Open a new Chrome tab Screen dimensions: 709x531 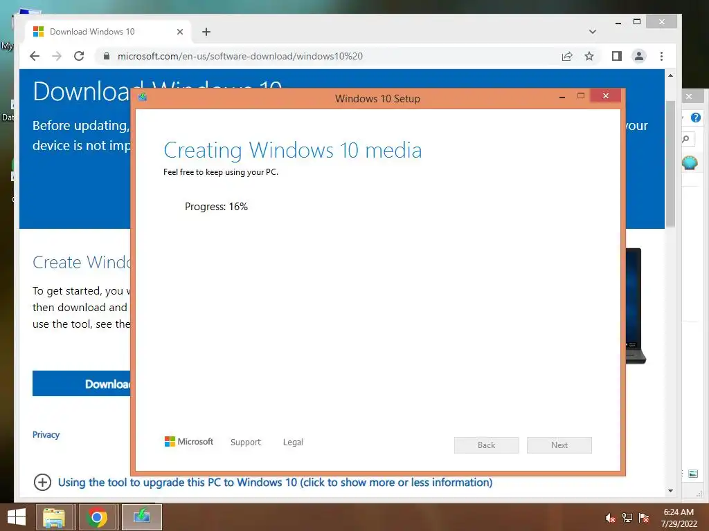point(206,32)
